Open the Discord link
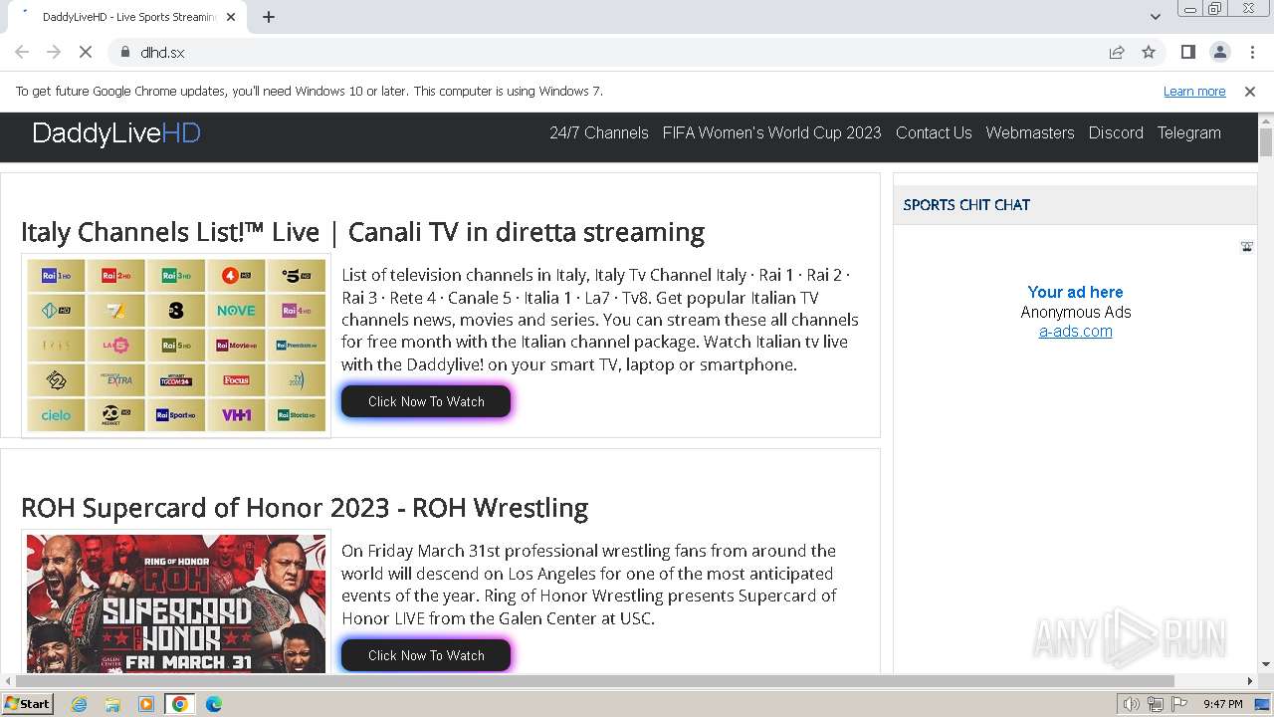 1116,132
